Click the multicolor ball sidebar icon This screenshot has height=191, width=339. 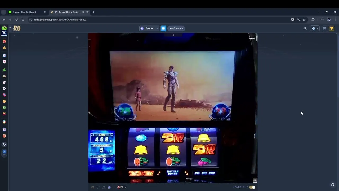(x=4, y=122)
